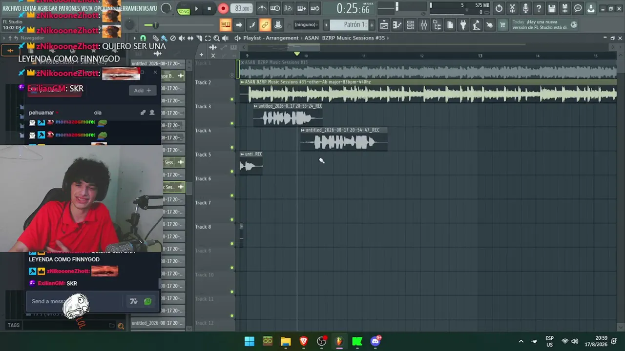Toggle typing keyboard to piano icon
Image resolution: width=625 pixels, height=351 pixels.
click(x=225, y=25)
